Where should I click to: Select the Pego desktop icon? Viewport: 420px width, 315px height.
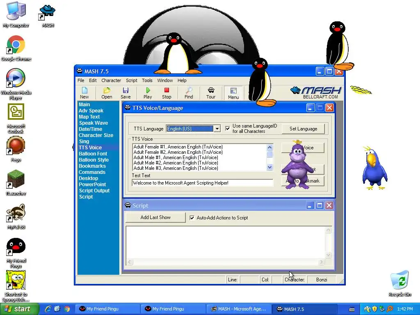tap(16, 149)
